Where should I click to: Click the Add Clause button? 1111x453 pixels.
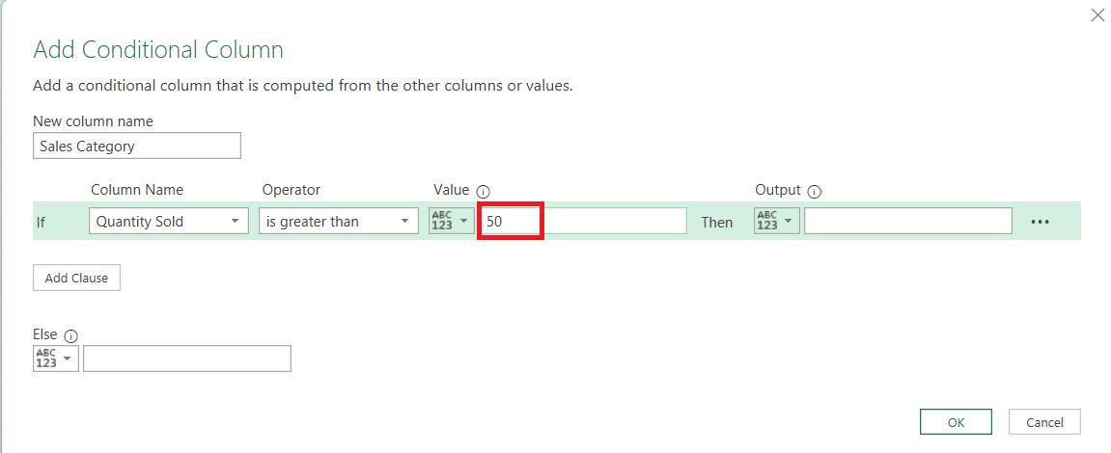(76, 278)
